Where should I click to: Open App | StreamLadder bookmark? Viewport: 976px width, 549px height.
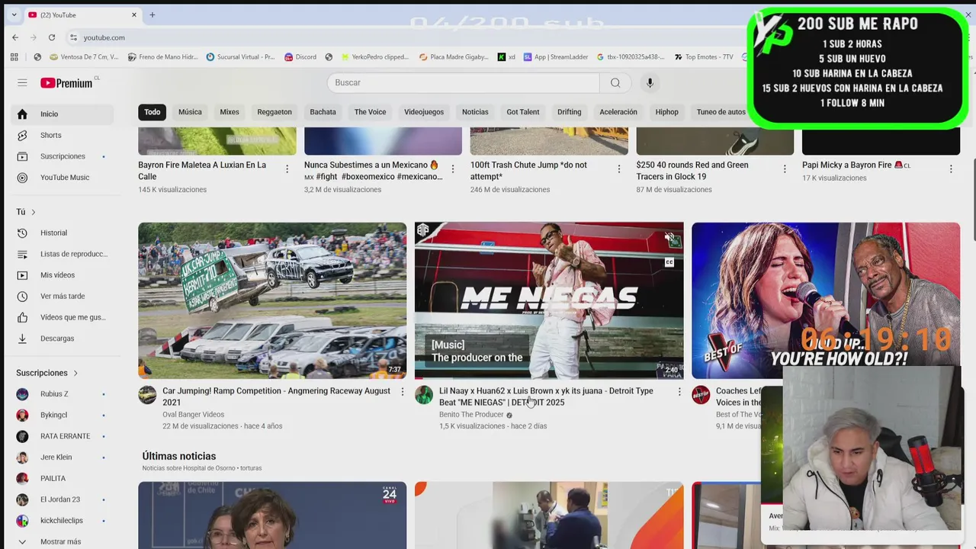[555, 56]
